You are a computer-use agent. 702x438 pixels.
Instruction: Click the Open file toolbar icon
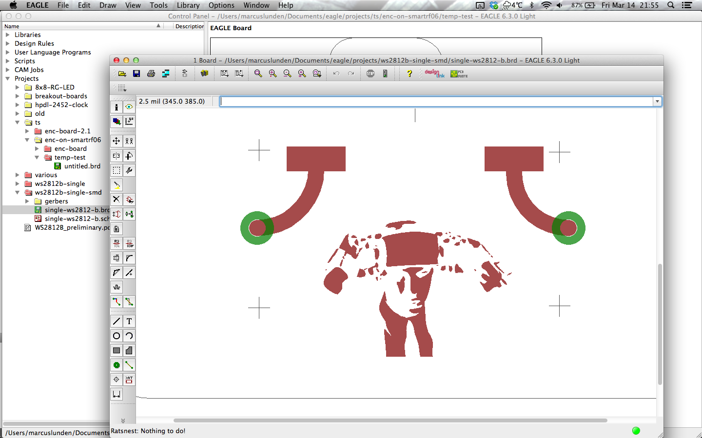tap(122, 73)
